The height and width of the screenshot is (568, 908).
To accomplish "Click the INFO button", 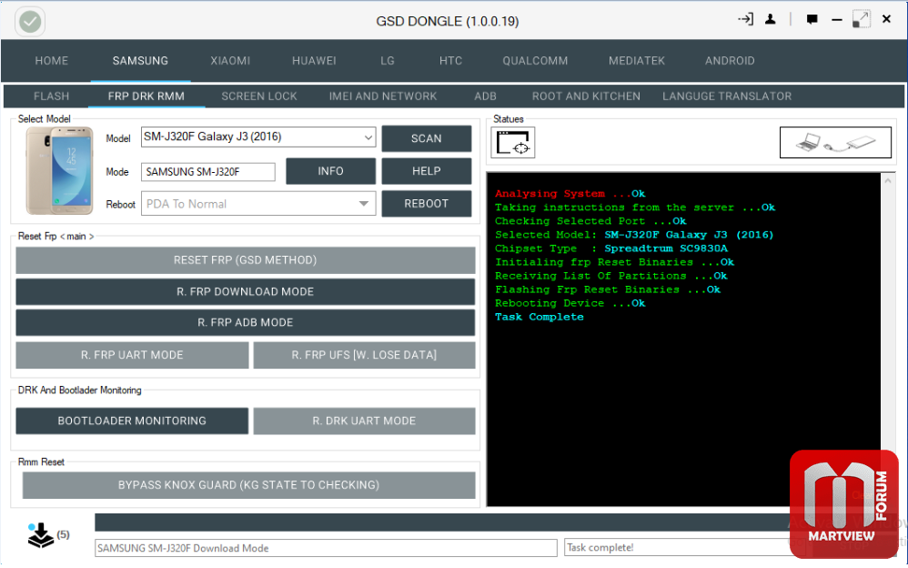I will click(330, 171).
